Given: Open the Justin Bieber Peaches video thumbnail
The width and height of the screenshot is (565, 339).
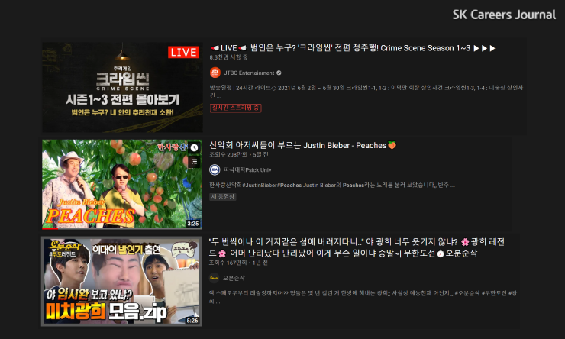Looking at the screenshot, I should point(122,184).
